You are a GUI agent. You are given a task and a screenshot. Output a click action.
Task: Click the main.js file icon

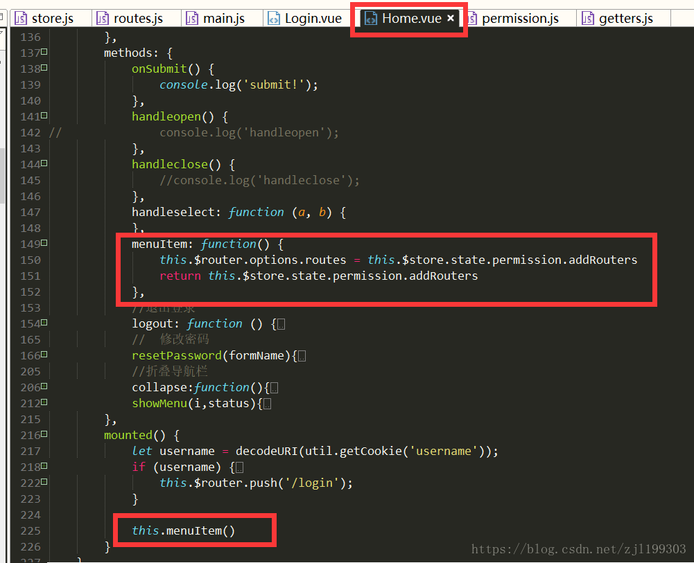click(x=191, y=19)
